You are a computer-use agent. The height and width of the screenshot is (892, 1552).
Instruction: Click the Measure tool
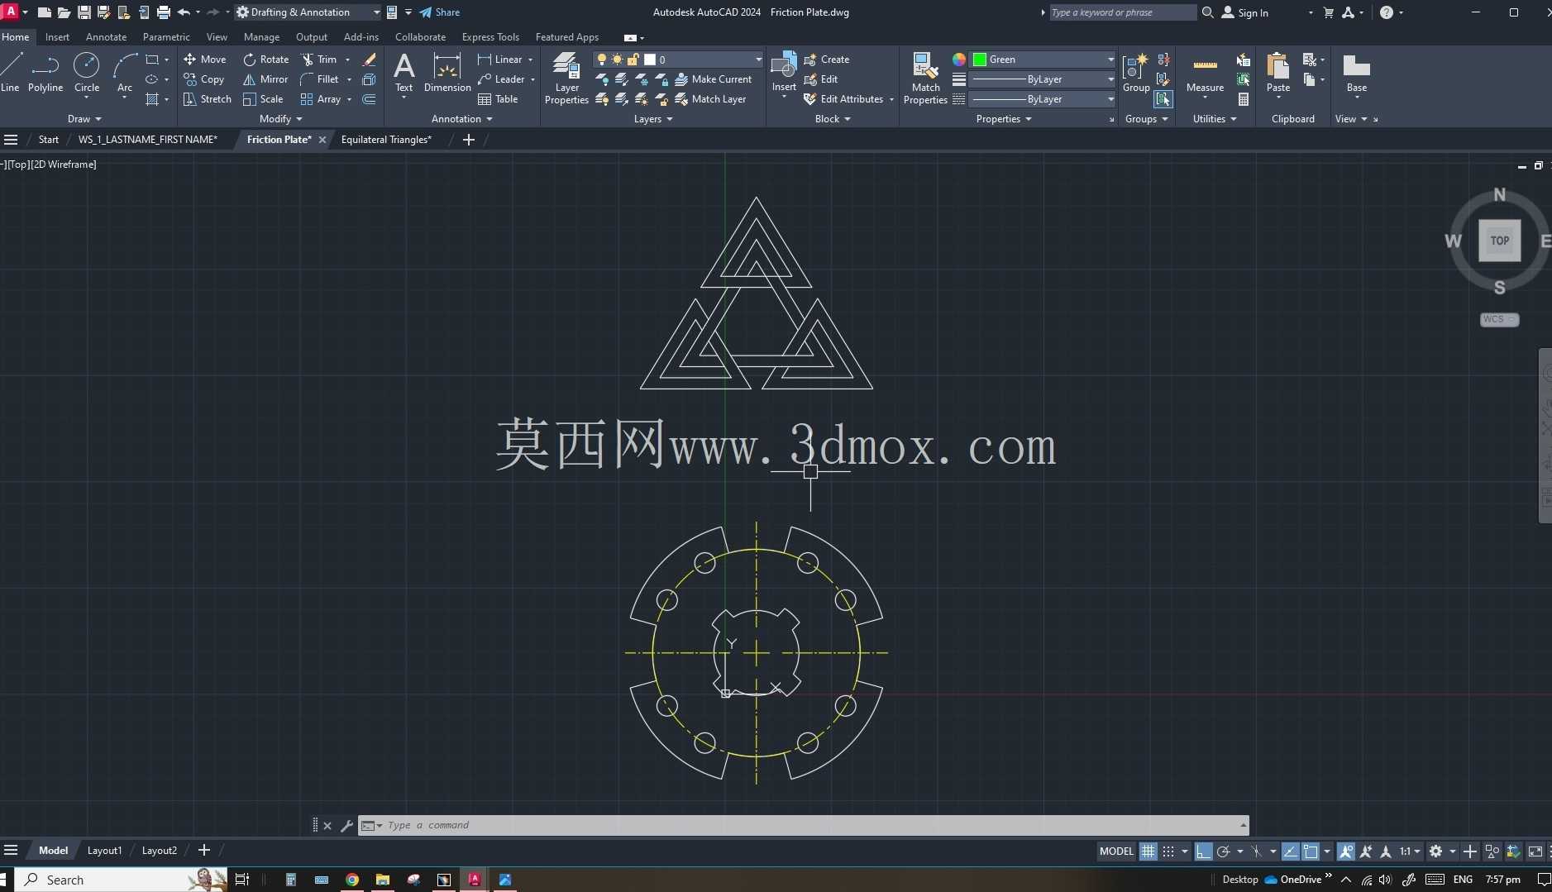click(1205, 73)
